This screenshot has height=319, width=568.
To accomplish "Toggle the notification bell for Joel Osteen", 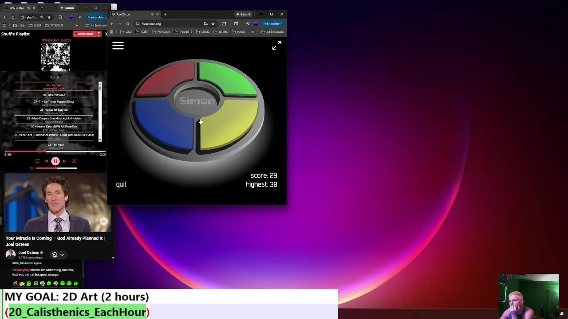I will coord(55,255).
